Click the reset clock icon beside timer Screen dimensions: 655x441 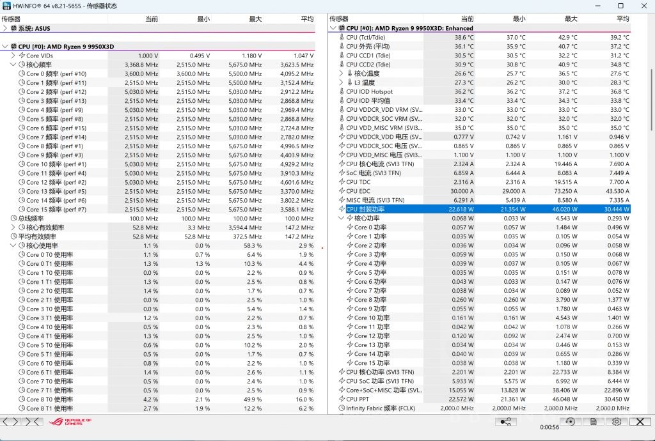[569, 422]
